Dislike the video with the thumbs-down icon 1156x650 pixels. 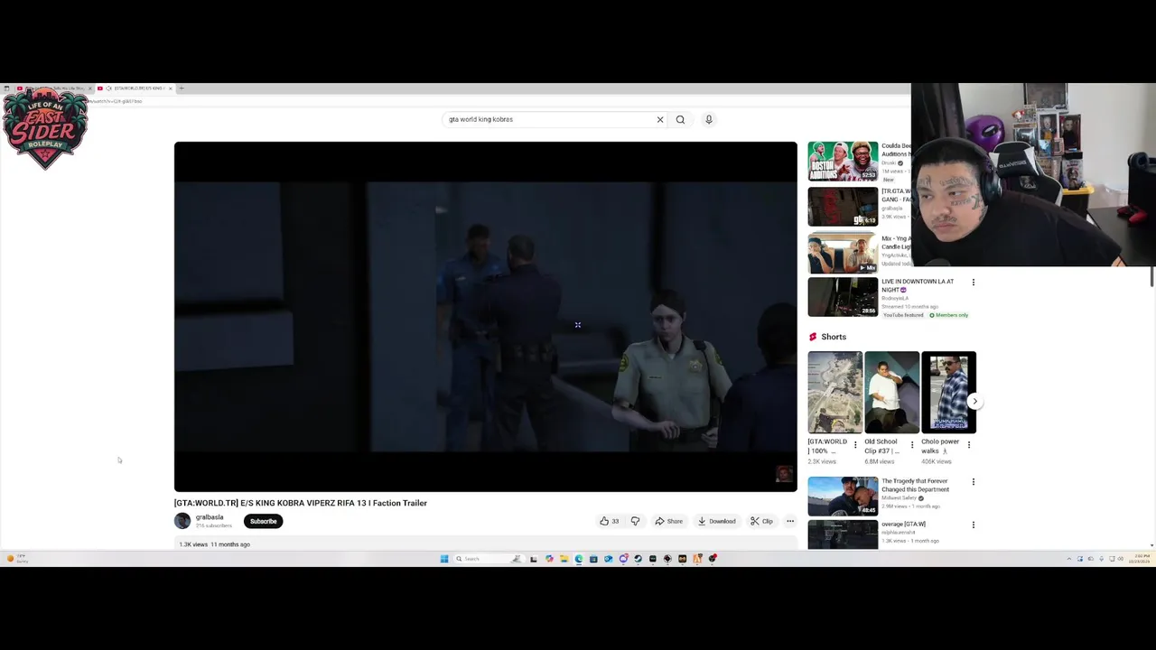pyautogui.click(x=635, y=521)
